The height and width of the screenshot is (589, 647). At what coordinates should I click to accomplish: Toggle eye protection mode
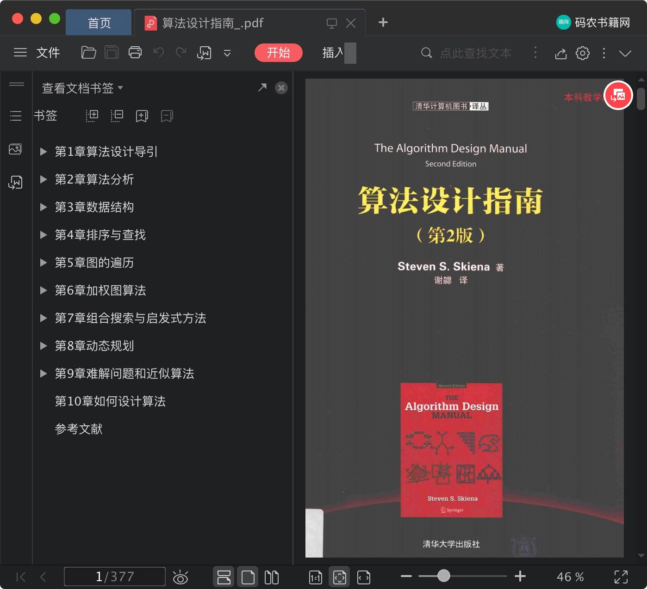[180, 577]
